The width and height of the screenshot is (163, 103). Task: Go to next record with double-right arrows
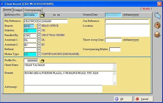coord(59,15)
